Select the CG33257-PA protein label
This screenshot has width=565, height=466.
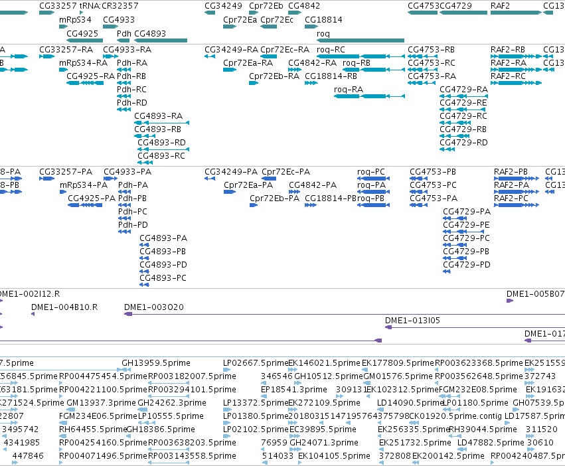pyautogui.click(x=66, y=172)
